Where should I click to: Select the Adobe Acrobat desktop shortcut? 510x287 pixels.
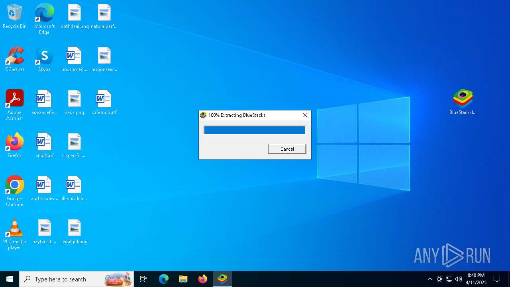[x=15, y=105]
